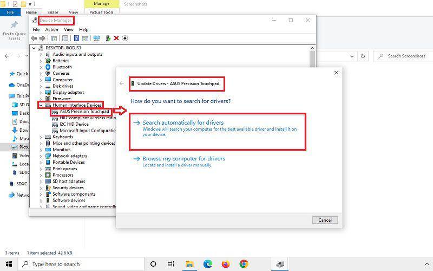Screen dimensions: 433x271
Task: Open Network in Explorer navigation pane
Action: (x=19, y=195)
